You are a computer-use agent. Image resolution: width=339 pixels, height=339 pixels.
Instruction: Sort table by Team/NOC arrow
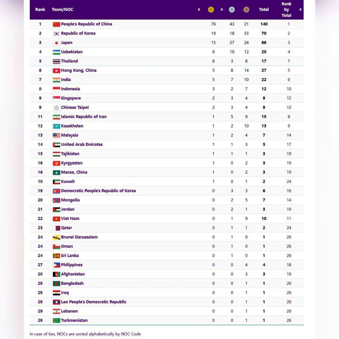pyautogui.click(x=199, y=10)
